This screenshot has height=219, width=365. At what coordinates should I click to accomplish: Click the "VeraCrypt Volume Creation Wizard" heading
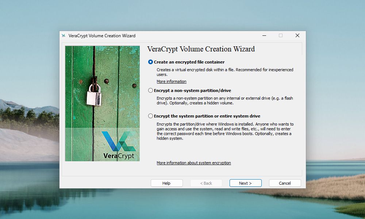pos(201,49)
